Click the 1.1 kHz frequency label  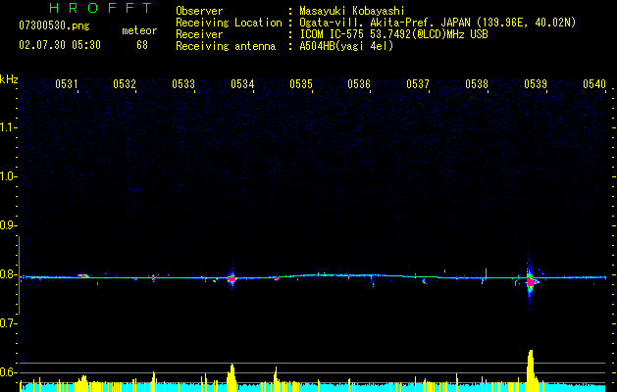[9, 127]
